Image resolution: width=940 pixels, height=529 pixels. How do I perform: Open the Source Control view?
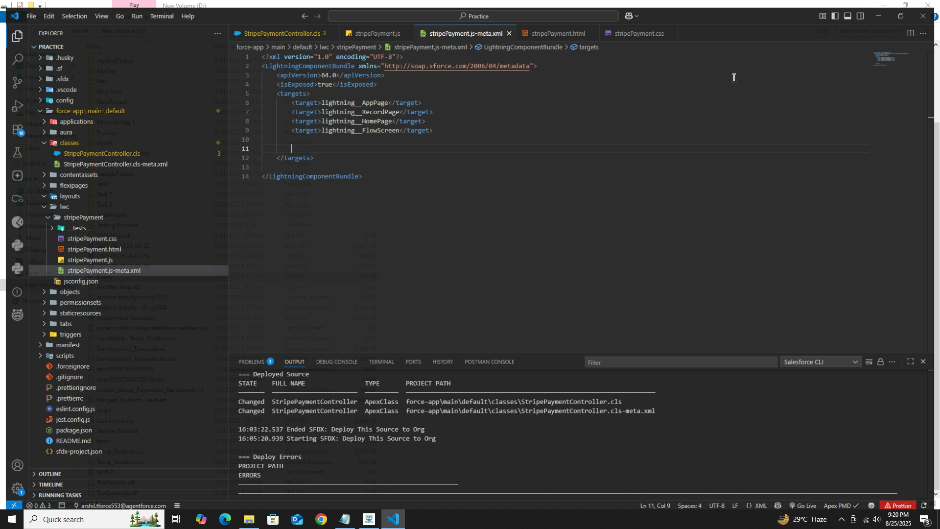tap(17, 82)
